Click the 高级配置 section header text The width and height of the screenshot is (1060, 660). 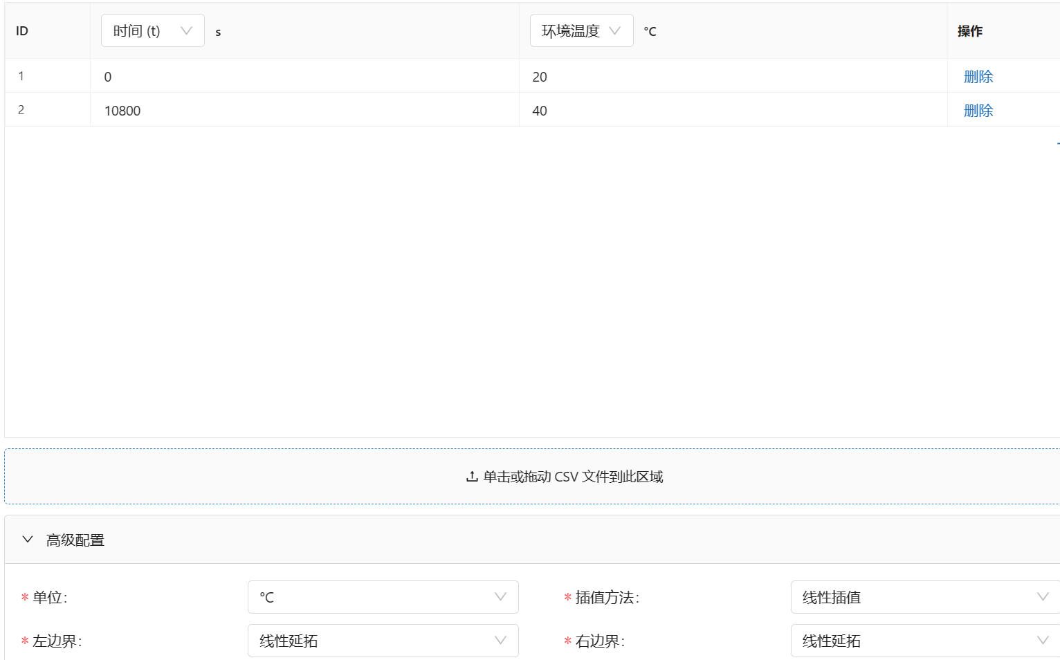[75, 540]
